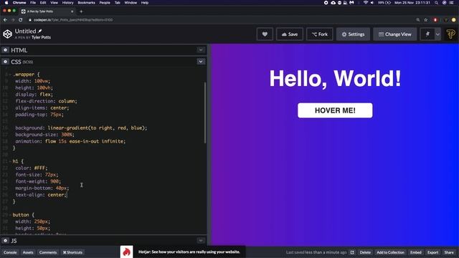The height and width of the screenshot is (258, 459).
Task: Click the CSS editor vertical scrollbar
Action: click(x=205, y=113)
